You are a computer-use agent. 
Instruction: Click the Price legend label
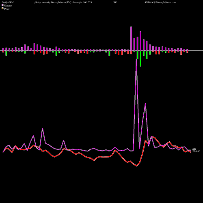coord(6,9)
